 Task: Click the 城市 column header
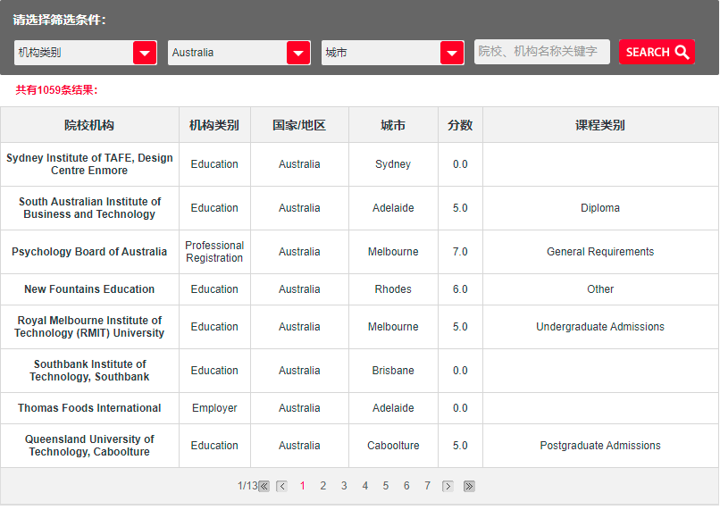point(393,125)
